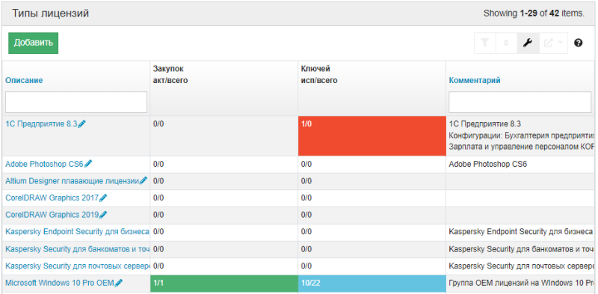598x294 pixels.
Task: Open the wrench settings icon
Action: [x=528, y=43]
